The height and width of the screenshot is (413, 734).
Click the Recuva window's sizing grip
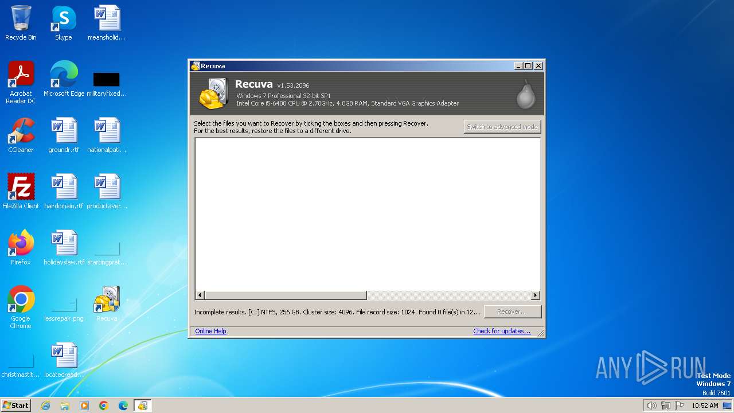(x=540, y=333)
